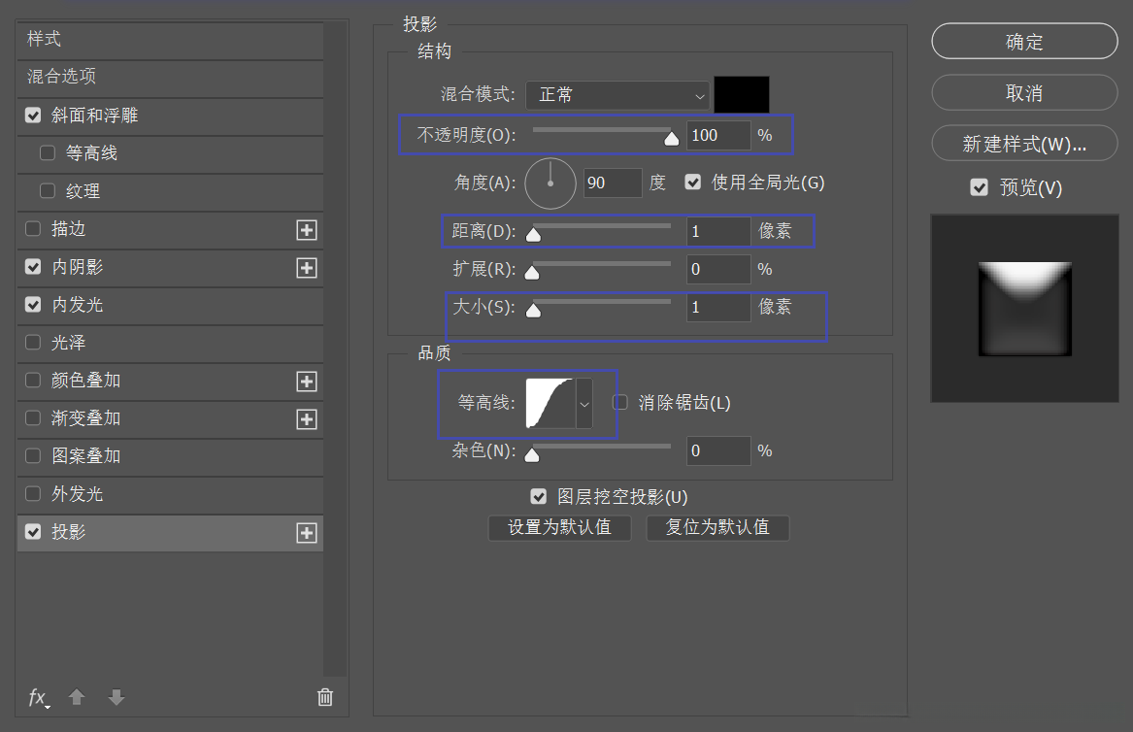Select 混合选项 in the styles list

click(97, 78)
